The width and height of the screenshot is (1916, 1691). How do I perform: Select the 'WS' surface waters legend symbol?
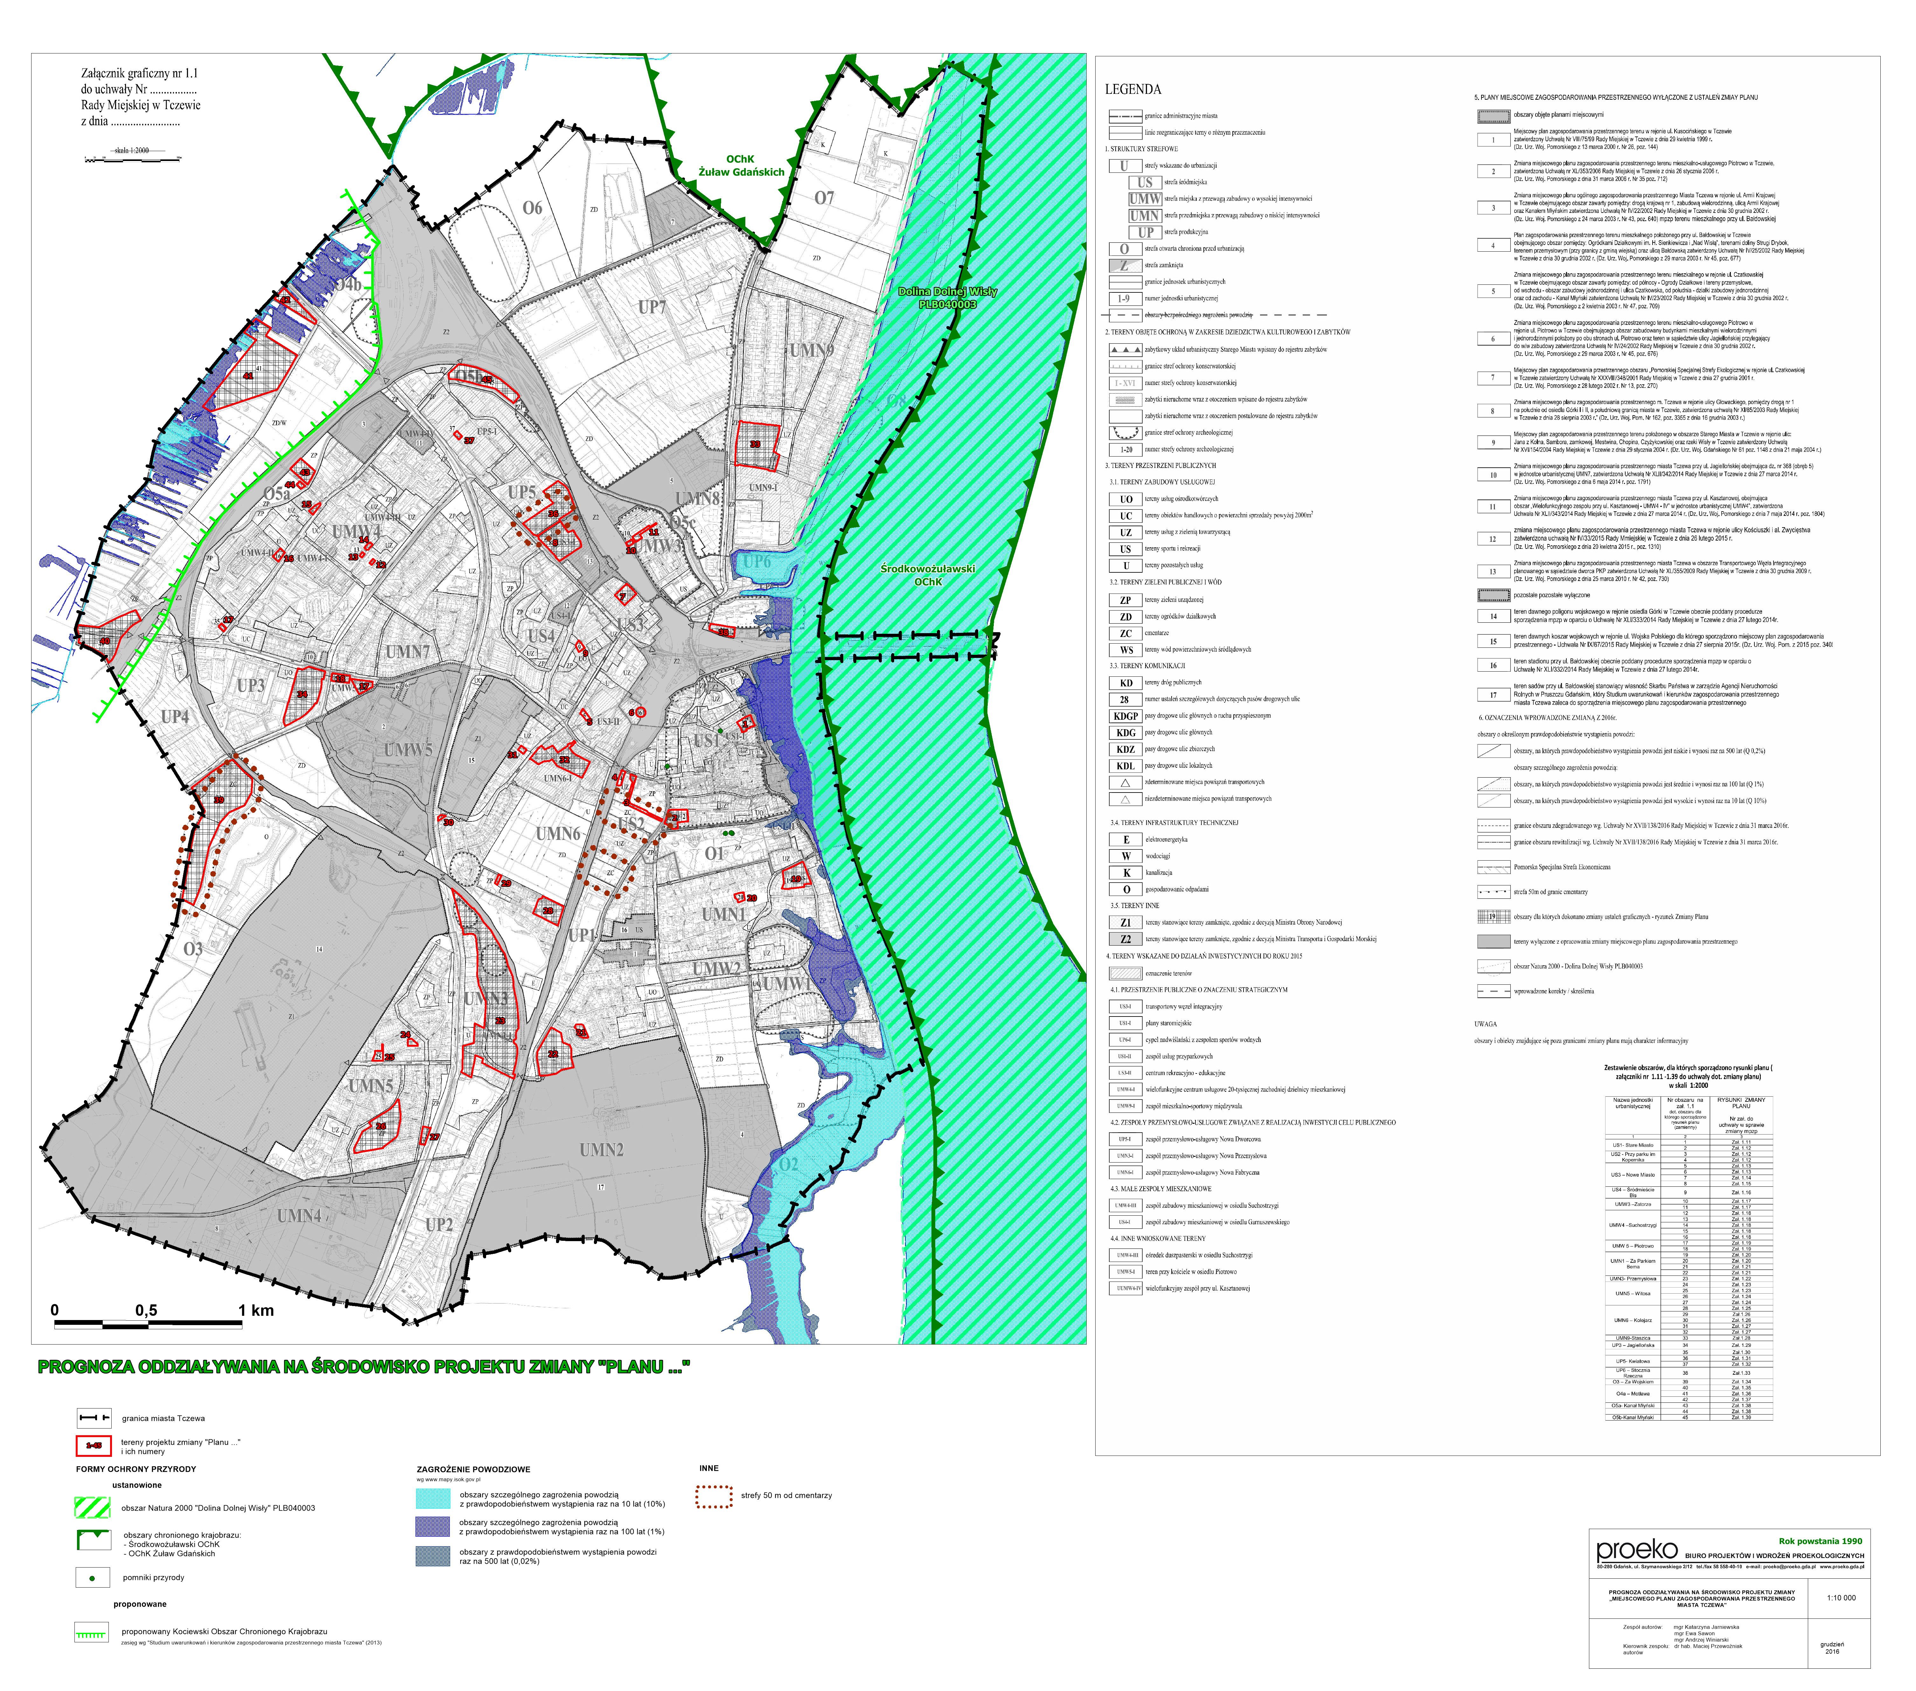click(1126, 651)
